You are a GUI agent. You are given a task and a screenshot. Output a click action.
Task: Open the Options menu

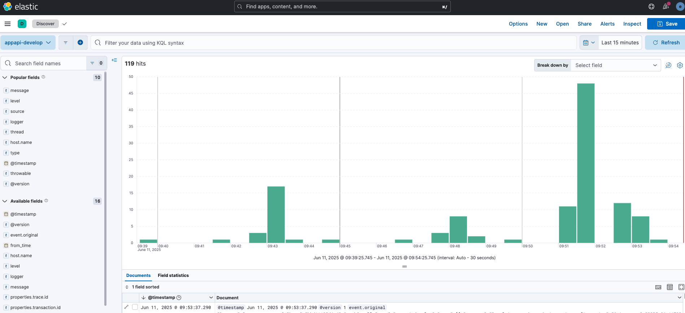pos(518,24)
